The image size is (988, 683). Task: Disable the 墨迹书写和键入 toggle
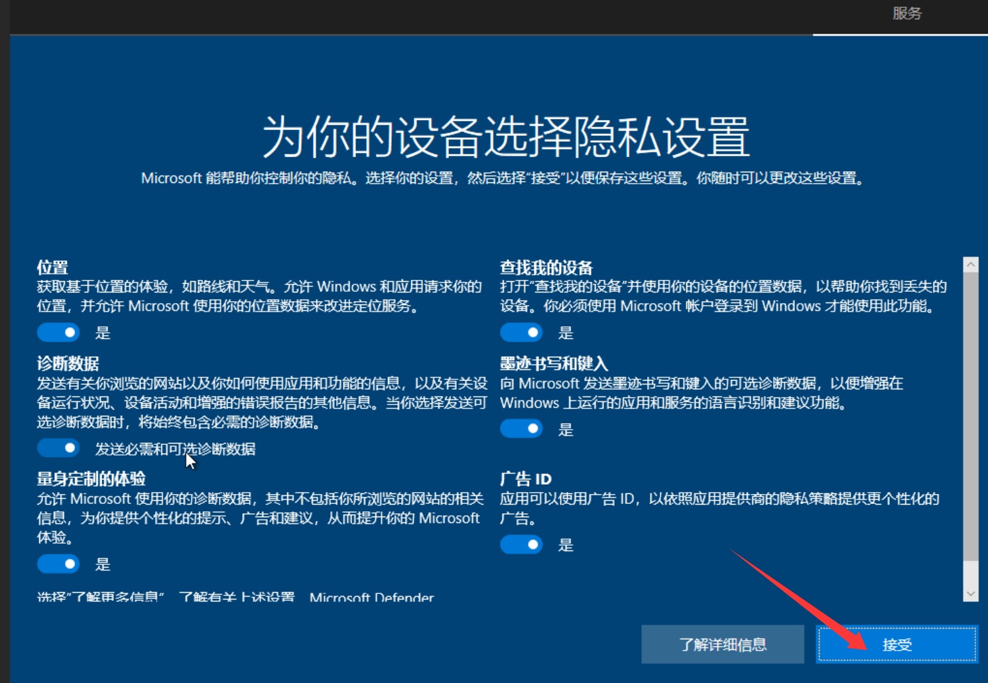[x=521, y=429]
